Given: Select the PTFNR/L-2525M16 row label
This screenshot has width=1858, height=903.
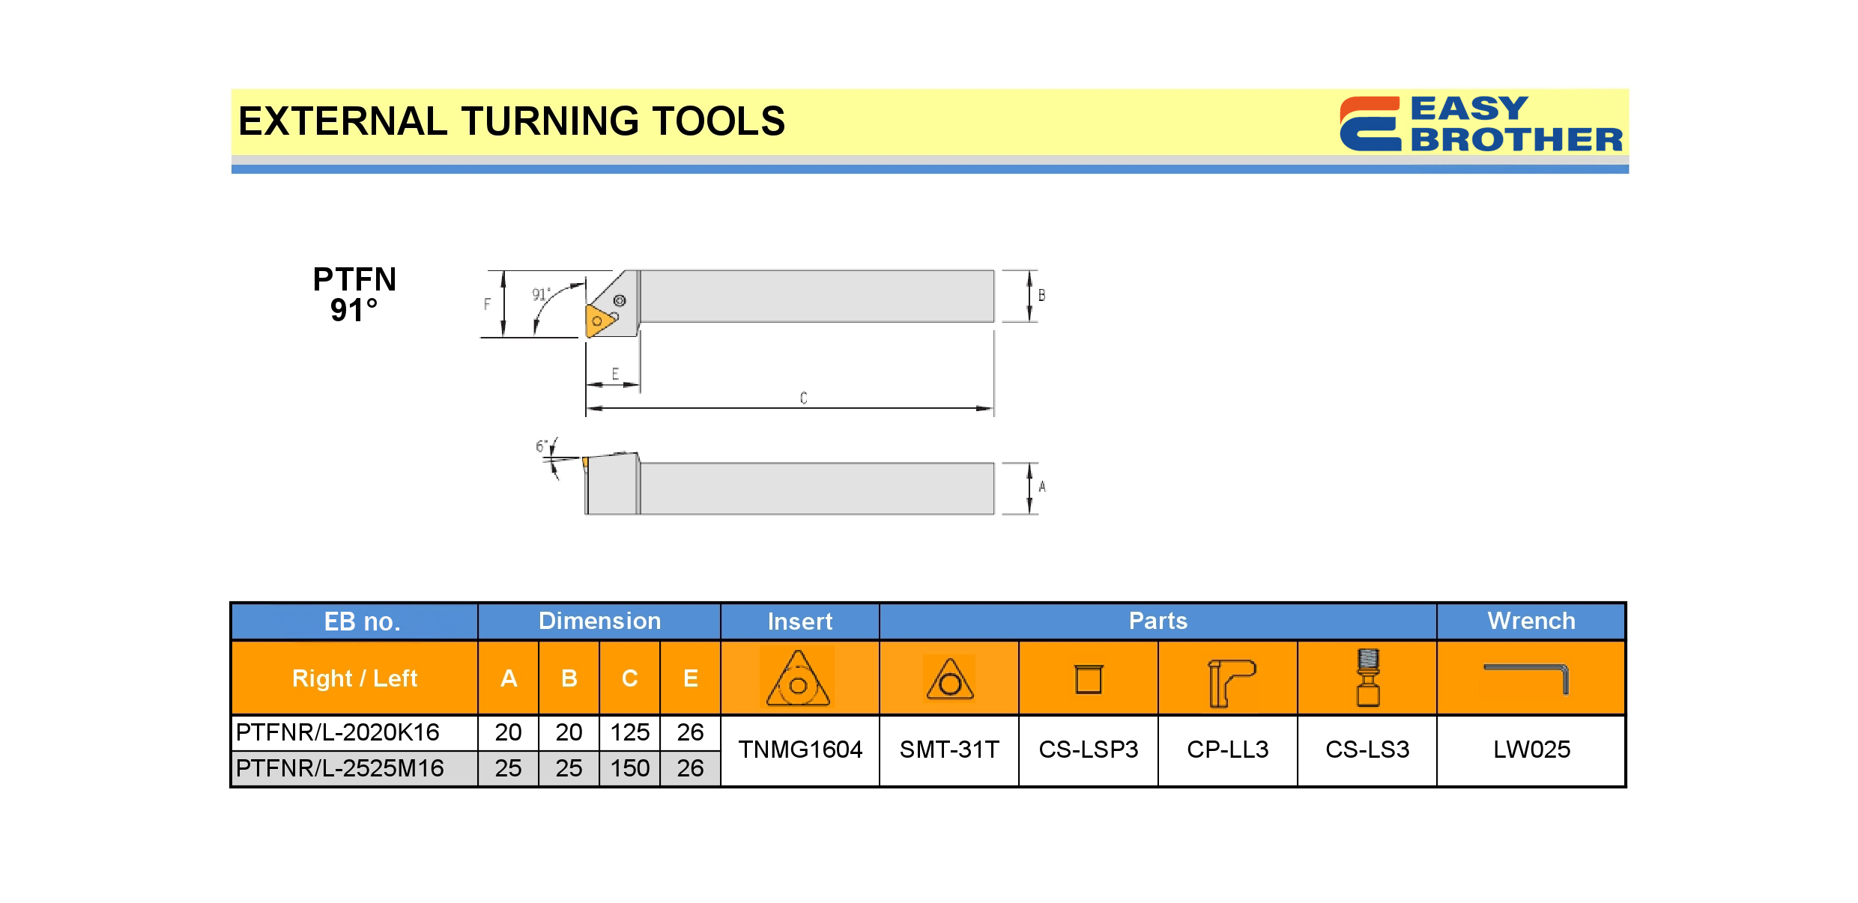Looking at the screenshot, I should point(340,768).
